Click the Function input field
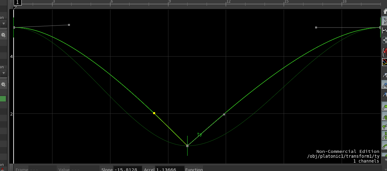387x171 pixels. 291,169
